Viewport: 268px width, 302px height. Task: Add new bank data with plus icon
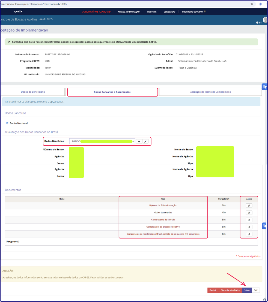point(139,141)
